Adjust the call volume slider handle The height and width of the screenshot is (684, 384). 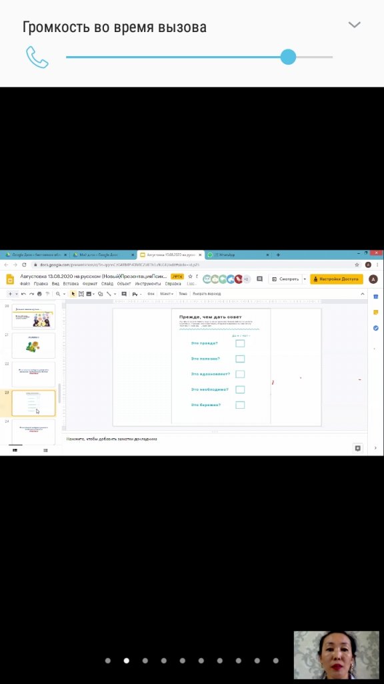288,57
